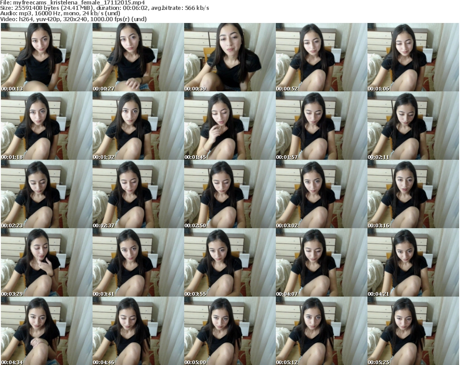View the frame stamped 00:05:25
The width and height of the screenshot is (460, 365).
click(x=413, y=331)
